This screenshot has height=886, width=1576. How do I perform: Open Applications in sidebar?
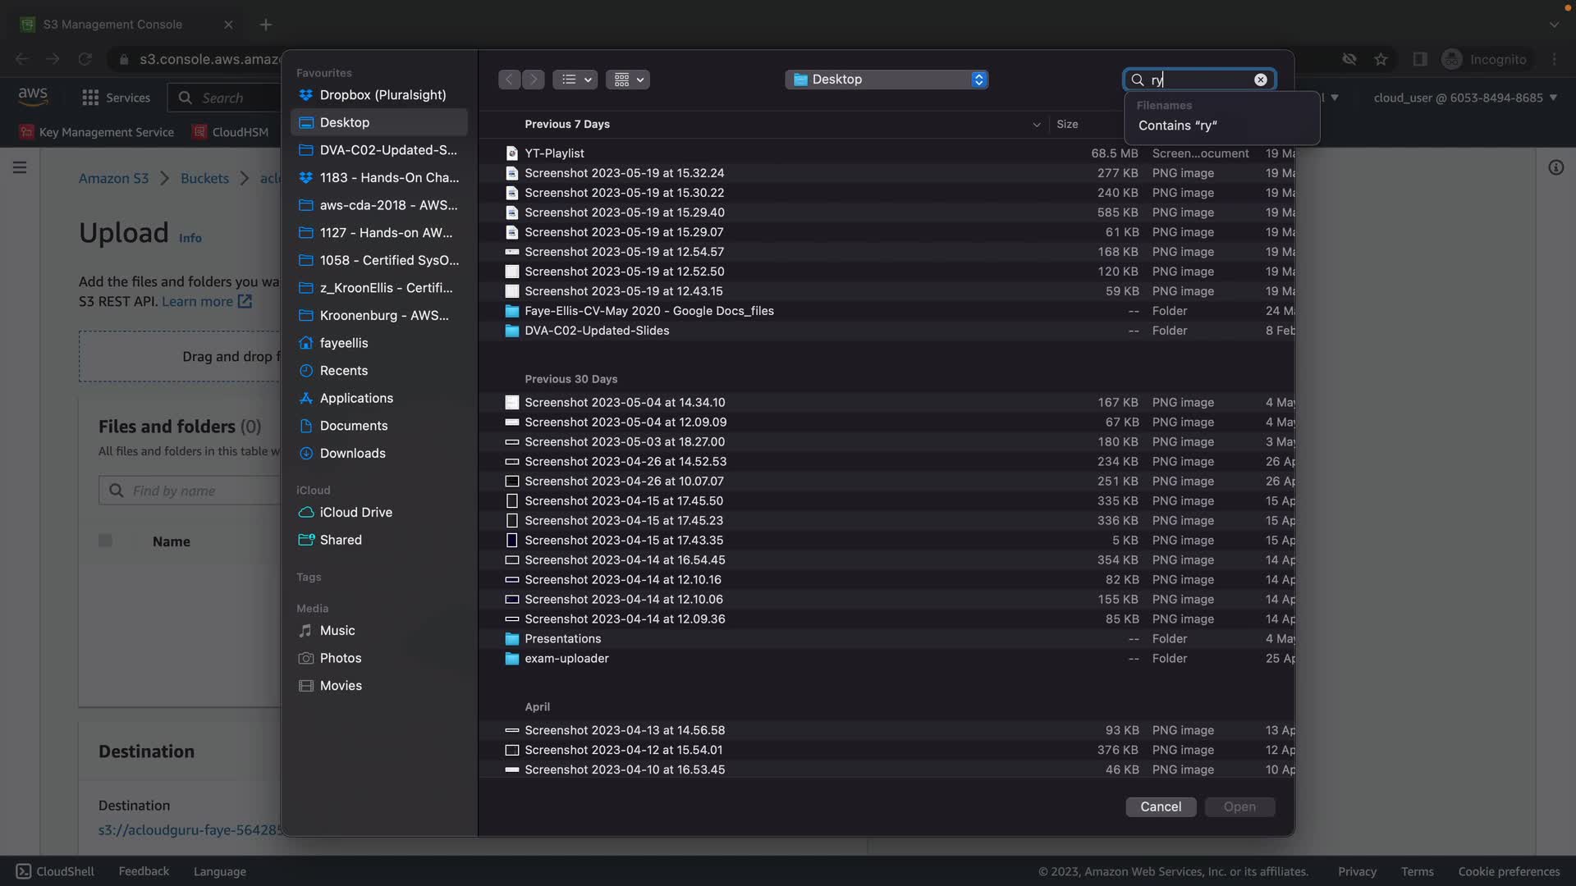click(356, 398)
